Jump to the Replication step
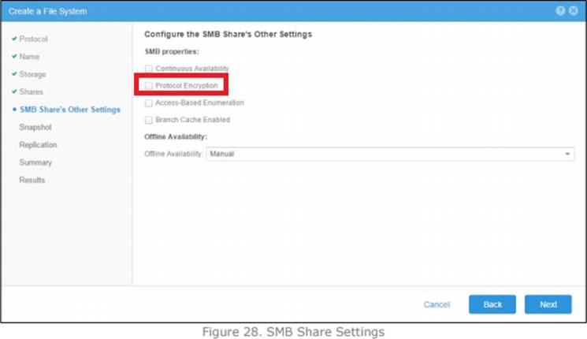Viewport: 587px width, 339px height. tap(38, 145)
